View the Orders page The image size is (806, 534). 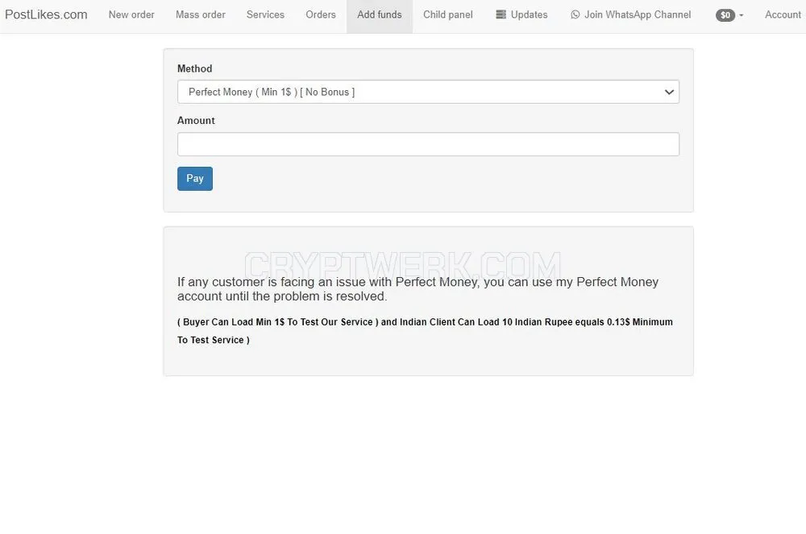(x=321, y=14)
